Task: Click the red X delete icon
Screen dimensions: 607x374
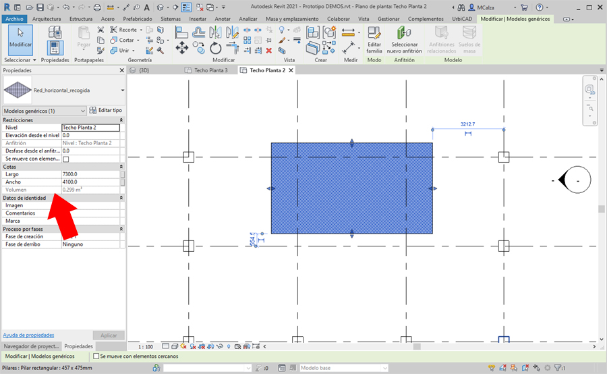Action: point(269,51)
